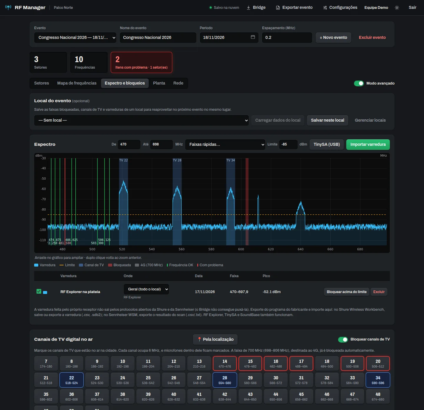This screenshot has width=424, height=410.
Task: Delete scan with the Excluir button
Action: 379,292
